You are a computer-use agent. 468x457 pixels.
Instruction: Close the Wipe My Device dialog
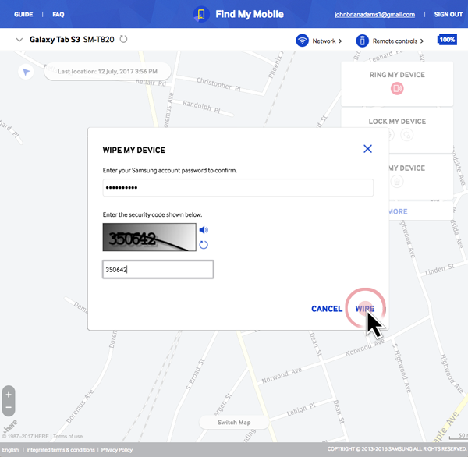click(x=367, y=149)
